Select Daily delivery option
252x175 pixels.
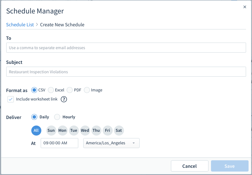(34, 117)
